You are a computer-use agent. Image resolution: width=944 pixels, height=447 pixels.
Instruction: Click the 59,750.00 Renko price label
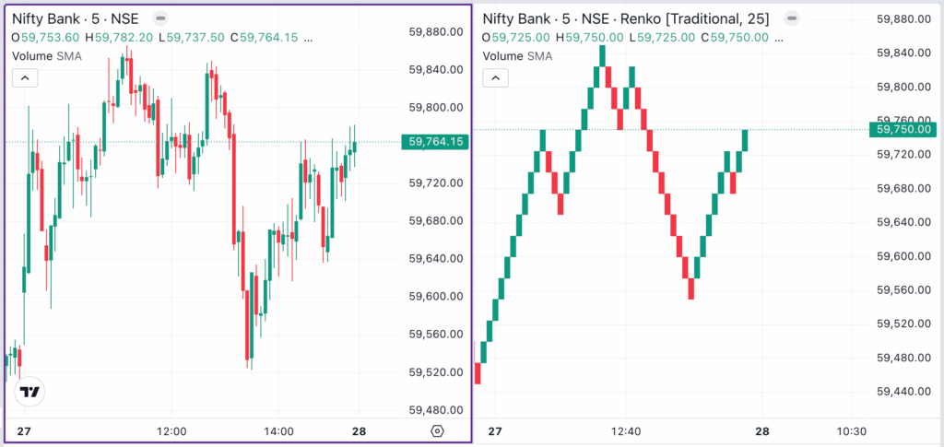tap(905, 129)
